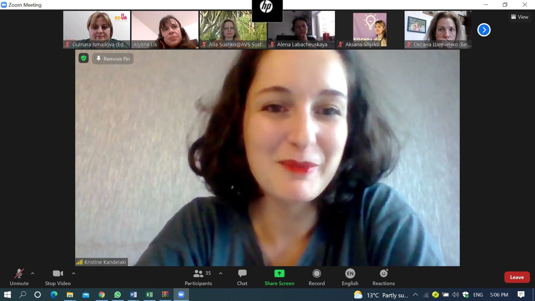Viewport: 535px width, 301px height.
Task: Open WhatsApp from the taskbar
Action: 117,295
